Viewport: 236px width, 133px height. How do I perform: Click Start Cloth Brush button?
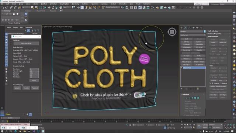tap(26, 44)
